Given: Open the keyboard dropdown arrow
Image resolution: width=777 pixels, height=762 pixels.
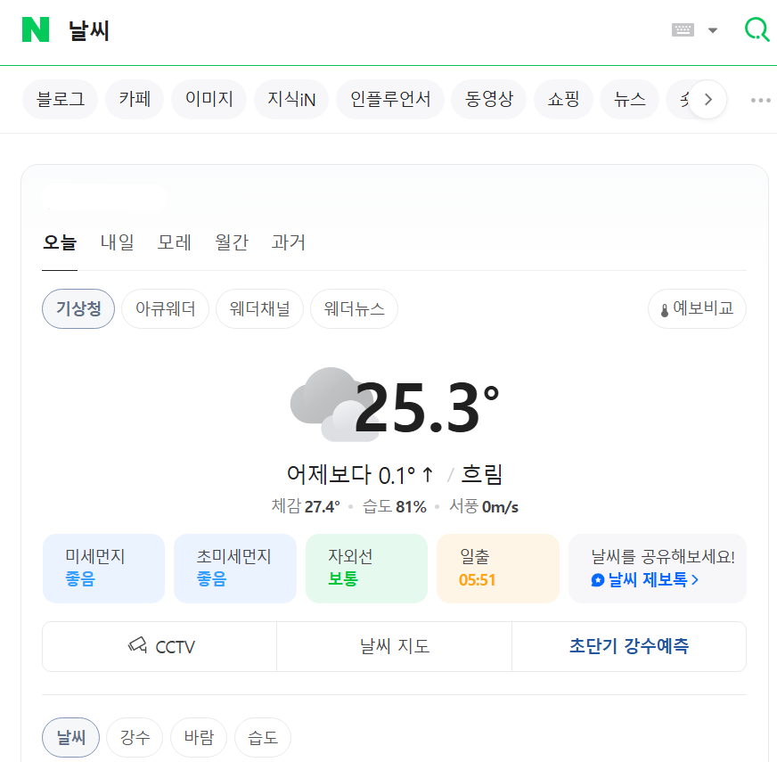Looking at the screenshot, I should (712, 29).
